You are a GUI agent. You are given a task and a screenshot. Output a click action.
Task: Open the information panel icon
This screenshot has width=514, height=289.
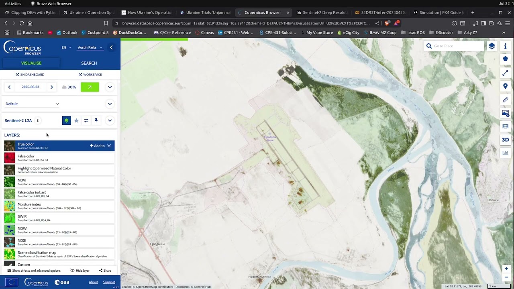point(505,46)
